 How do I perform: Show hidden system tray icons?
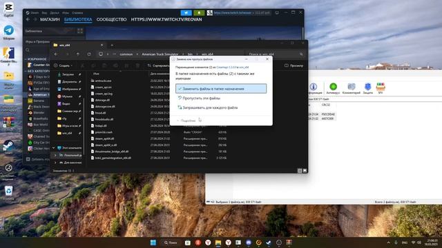tap(388, 242)
